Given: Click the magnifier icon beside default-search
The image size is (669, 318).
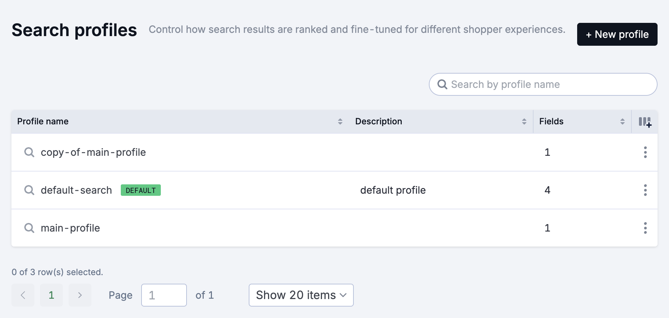Looking at the screenshot, I should pos(29,190).
